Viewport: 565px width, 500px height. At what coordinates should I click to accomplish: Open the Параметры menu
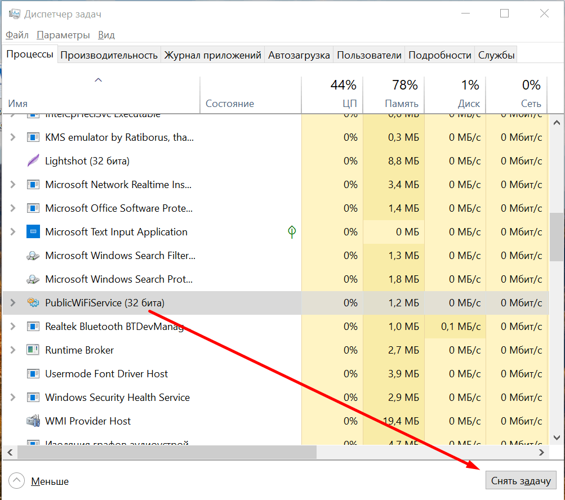tap(63, 35)
